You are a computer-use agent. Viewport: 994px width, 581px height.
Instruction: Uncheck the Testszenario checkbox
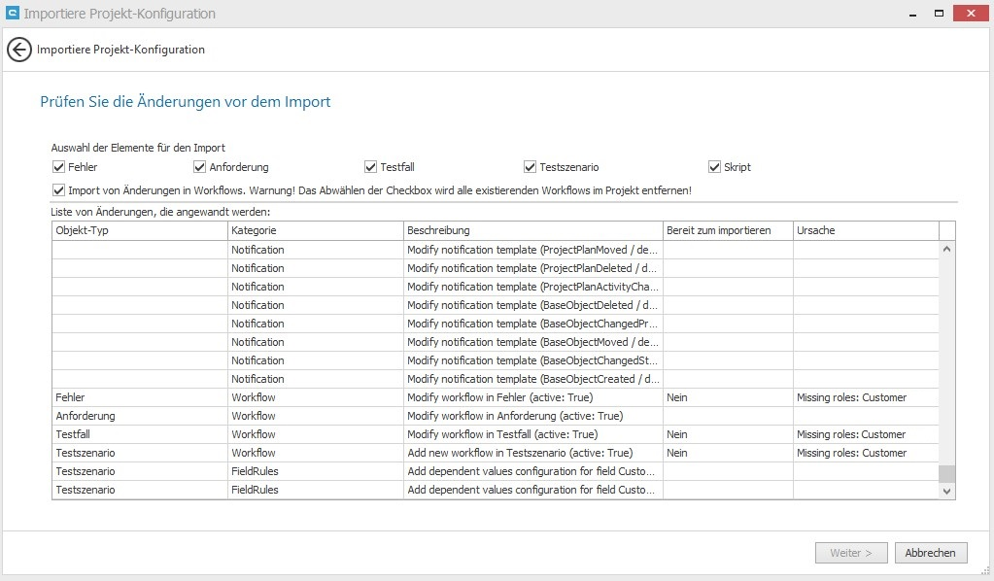[x=530, y=167]
